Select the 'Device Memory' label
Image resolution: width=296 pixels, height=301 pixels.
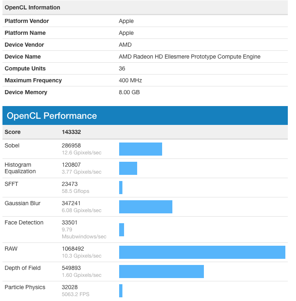click(26, 92)
